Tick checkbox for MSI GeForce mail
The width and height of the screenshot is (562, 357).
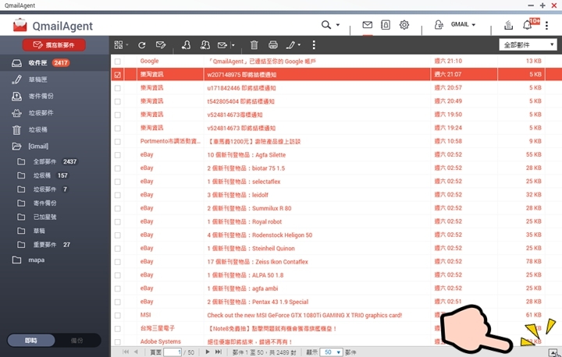pos(118,316)
